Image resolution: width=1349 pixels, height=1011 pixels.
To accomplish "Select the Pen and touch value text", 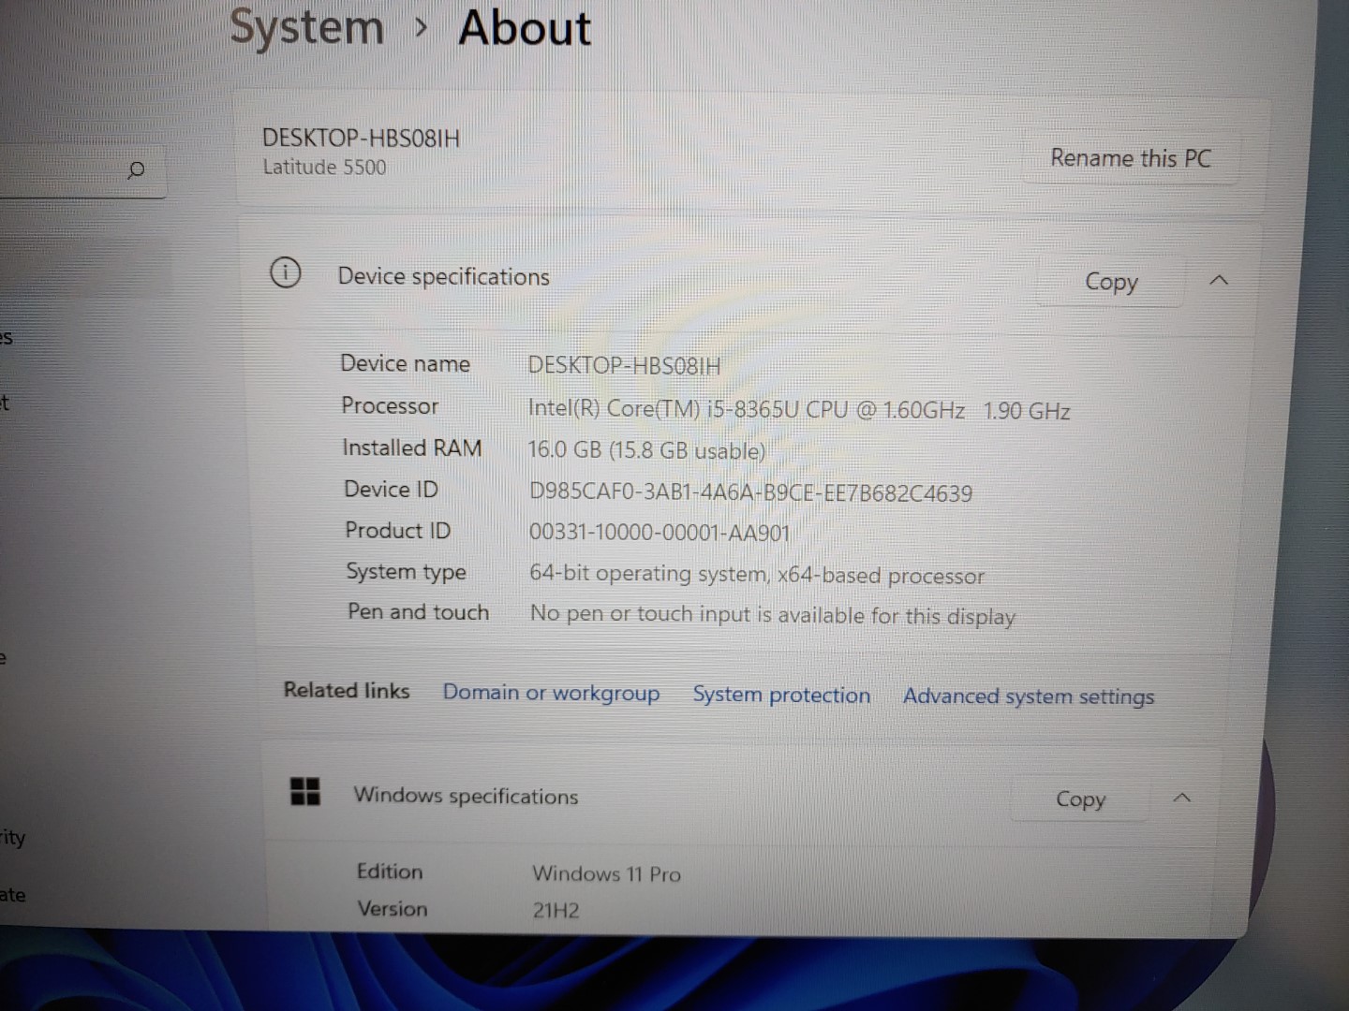I will coord(773,615).
